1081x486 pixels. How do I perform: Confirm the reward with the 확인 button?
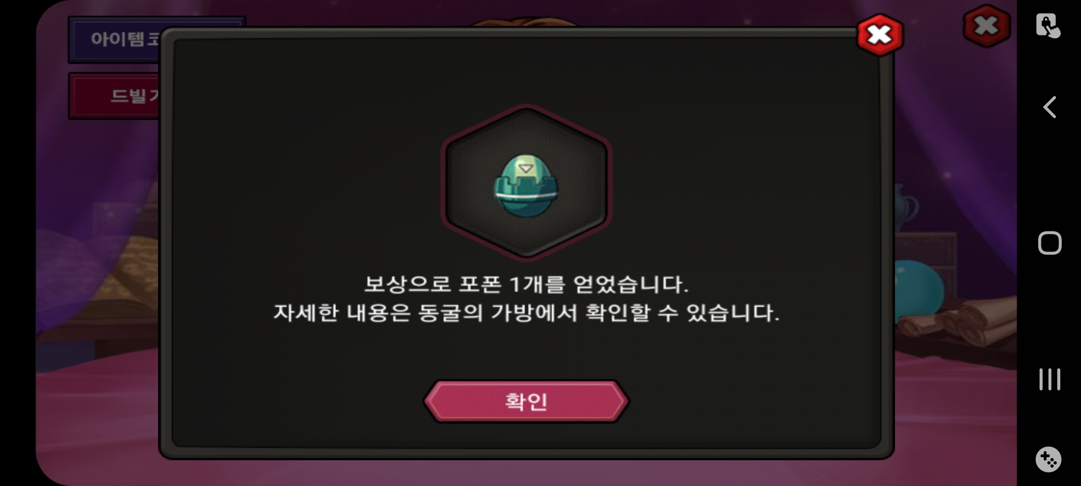pos(526,401)
